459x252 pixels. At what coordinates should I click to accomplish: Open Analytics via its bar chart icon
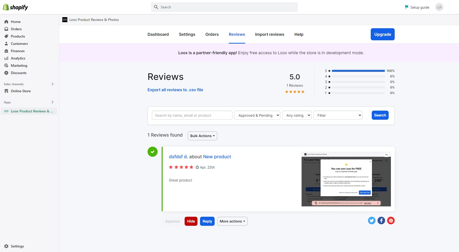tap(6, 58)
